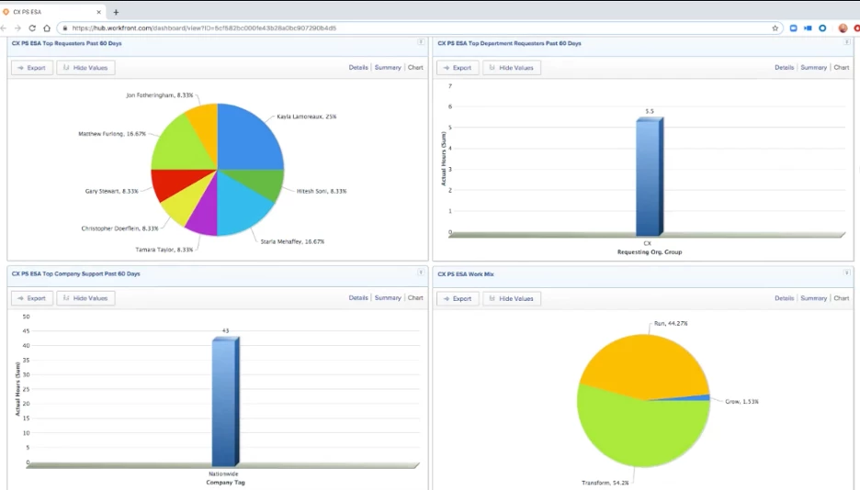Collapse the Work Mix panel corner icon
This screenshot has height=490, width=860.
(847, 273)
